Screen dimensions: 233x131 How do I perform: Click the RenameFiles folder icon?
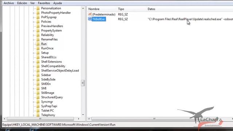(x=38, y=39)
